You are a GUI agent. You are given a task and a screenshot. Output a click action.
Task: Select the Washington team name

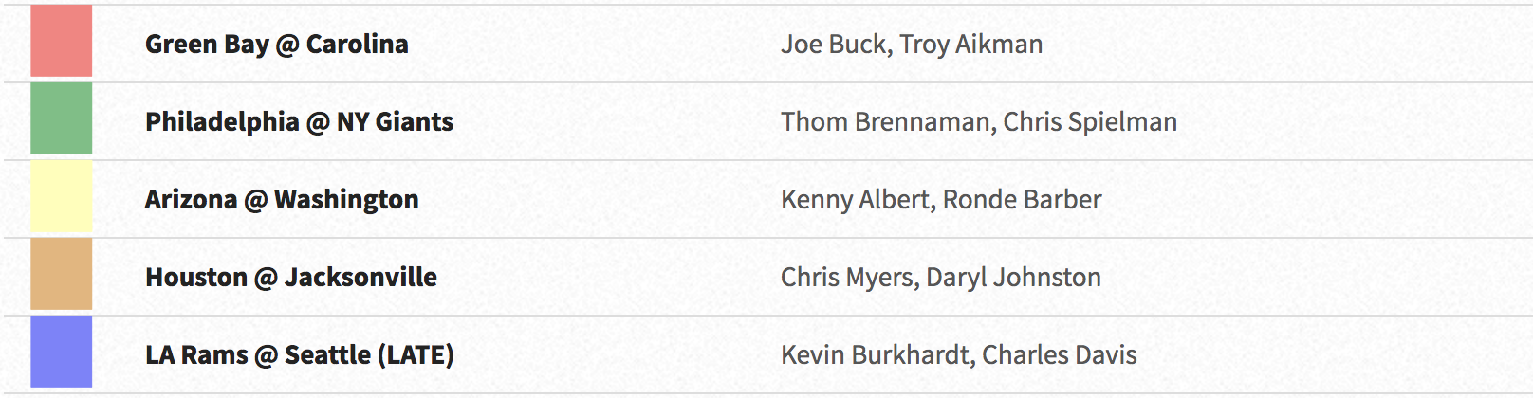[346, 200]
